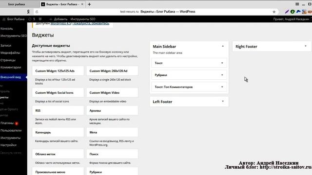Viewport: 312px width, 175px height.
Task: Select Custom Widget: Social Icons
Action: [x=58, y=93]
